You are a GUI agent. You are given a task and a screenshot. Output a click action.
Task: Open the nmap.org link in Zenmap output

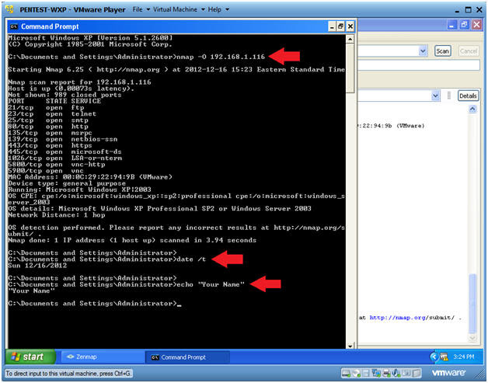click(x=397, y=318)
